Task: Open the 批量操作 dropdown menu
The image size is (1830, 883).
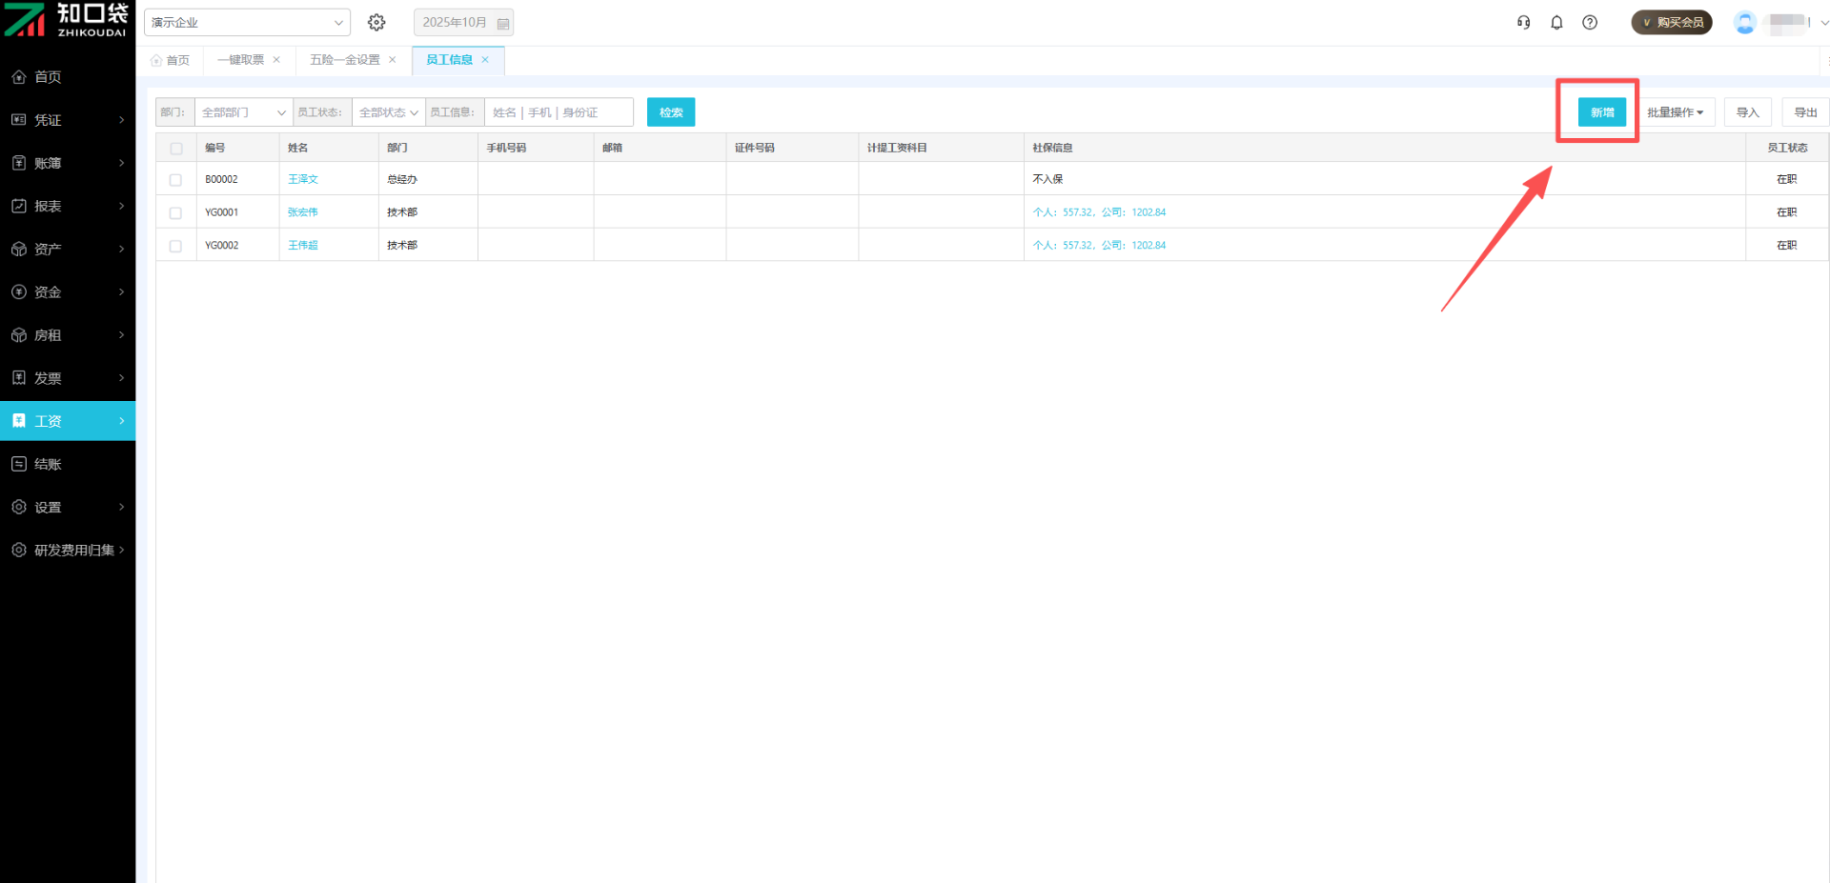Action: coord(1675,112)
